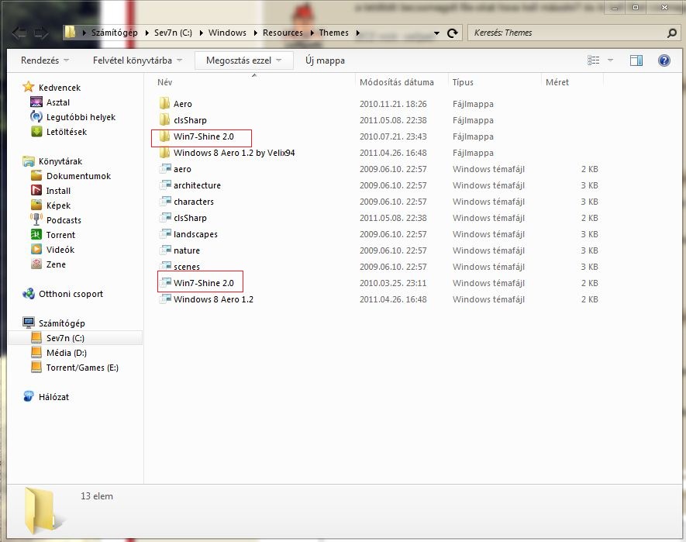
Task: Expand the breadcrumb arrow after Themes
Action: point(357,33)
